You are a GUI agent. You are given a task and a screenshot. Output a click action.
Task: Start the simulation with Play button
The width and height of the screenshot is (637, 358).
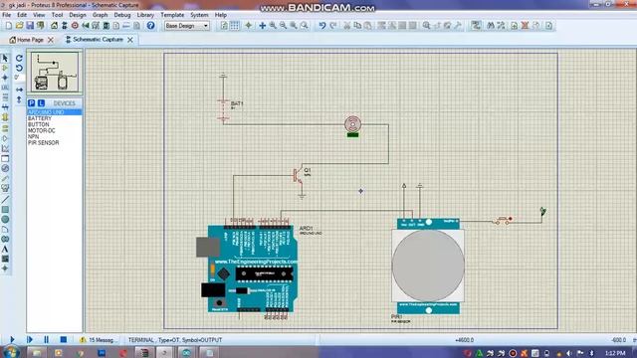pyautogui.click(x=12, y=339)
